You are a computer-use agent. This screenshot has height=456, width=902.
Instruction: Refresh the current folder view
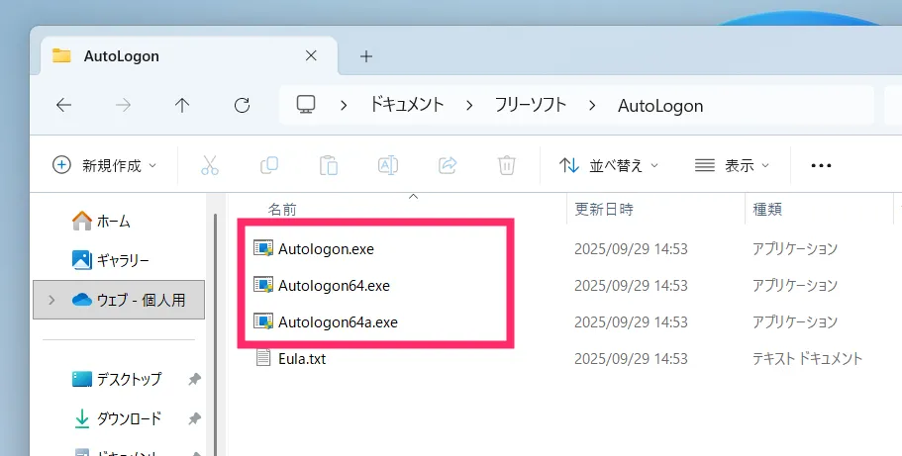point(243,105)
